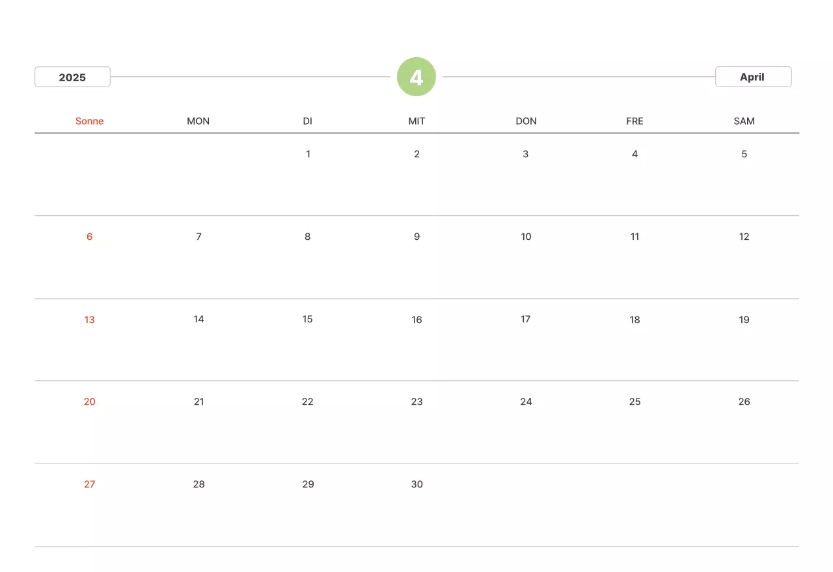Click the green month number 4 circle
Viewport: 833px width, 572px height.
tap(416, 77)
